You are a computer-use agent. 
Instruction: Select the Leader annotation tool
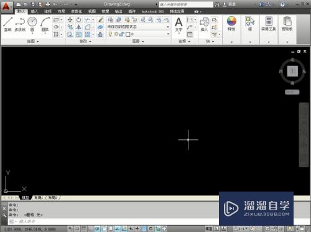tap(190, 27)
